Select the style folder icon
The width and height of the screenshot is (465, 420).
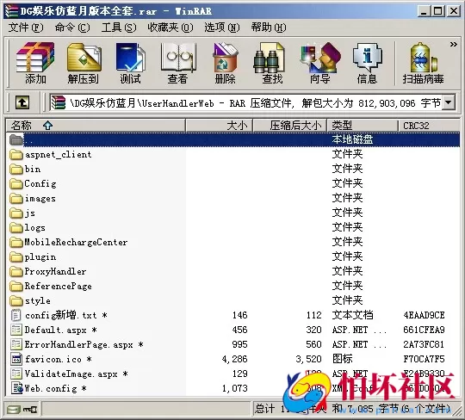[16, 301]
